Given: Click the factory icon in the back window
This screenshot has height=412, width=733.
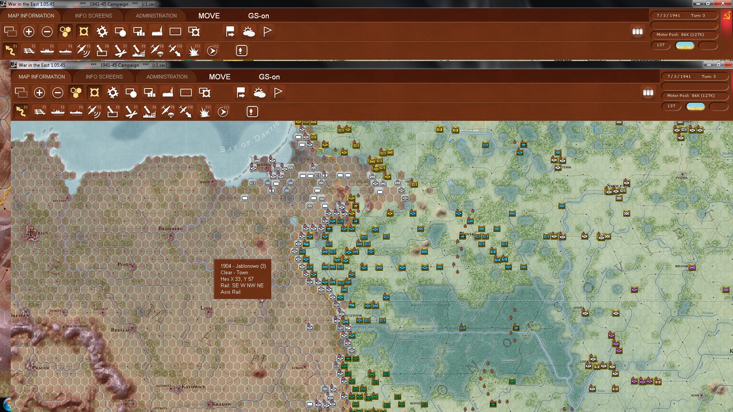Looking at the screenshot, I should click(157, 32).
